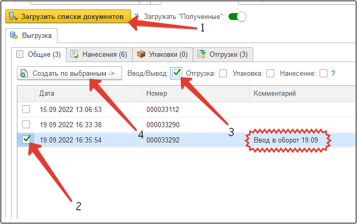357x224 pixels.
Task: Click the icon in the Выгрузка tab
Action: (14, 36)
